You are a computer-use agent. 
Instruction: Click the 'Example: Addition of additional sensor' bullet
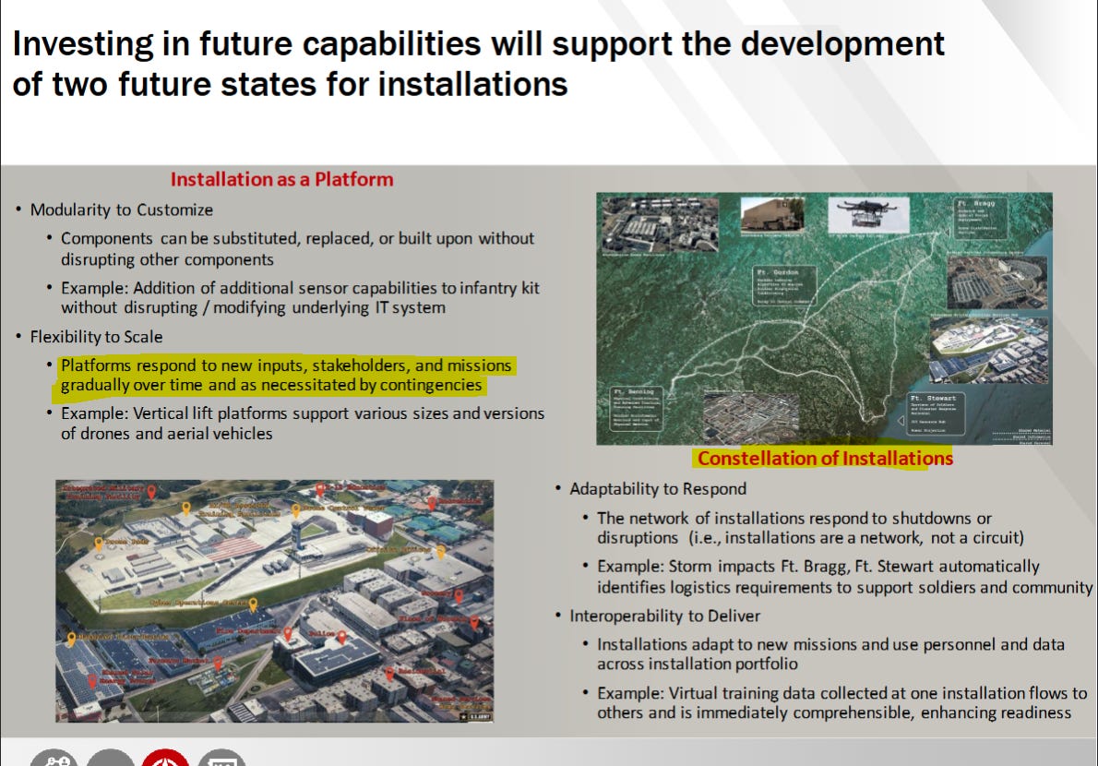[x=300, y=297]
